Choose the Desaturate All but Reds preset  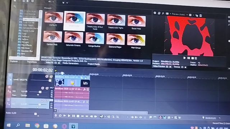point(96,21)
